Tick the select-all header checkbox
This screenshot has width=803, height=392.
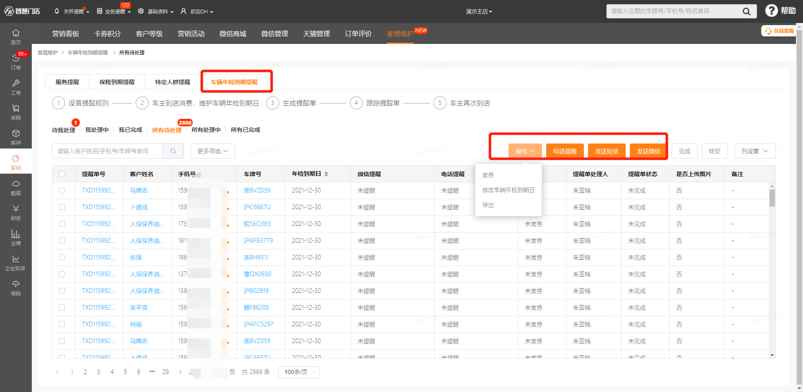(62, 174)
